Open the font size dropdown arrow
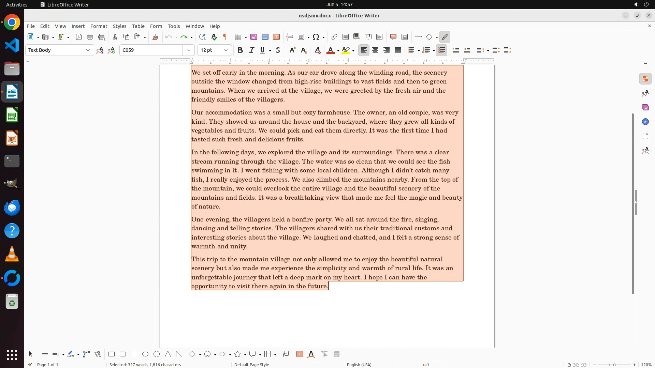The height and width of the screenshot is (368, 655). coord(226,50)
